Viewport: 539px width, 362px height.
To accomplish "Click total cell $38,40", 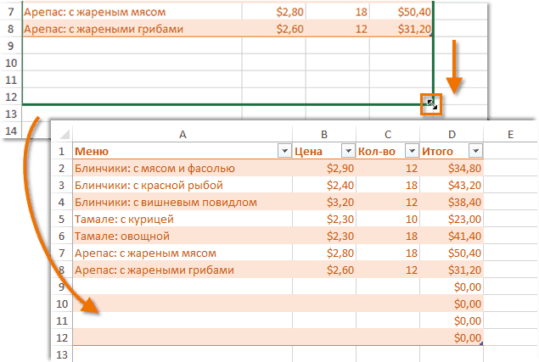I will 452,202.
